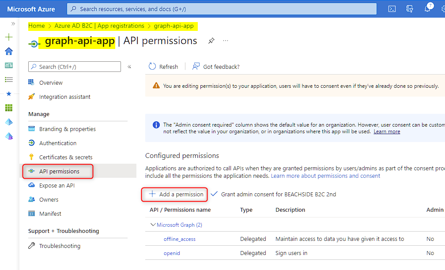Open the ellipsis more options in title
Viewport: 445px width, 270px height.
point(226,41)
